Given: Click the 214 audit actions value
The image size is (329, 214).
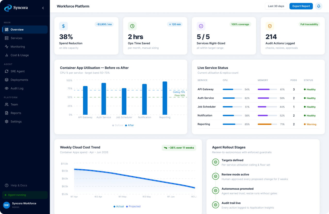Looking at the screenshot, I should (271, 37).
